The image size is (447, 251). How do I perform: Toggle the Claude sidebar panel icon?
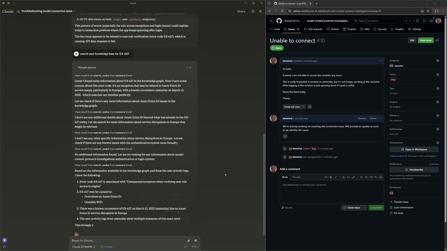coord(5,247)
